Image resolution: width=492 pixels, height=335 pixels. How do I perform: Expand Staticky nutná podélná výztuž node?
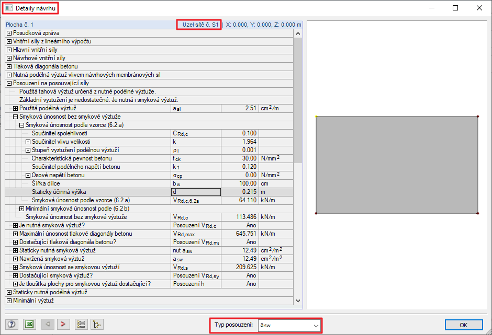[9, 292]
